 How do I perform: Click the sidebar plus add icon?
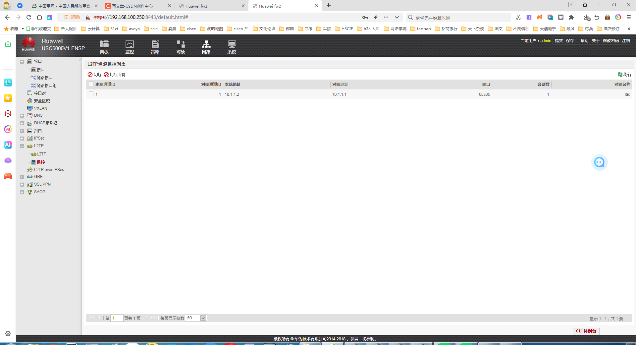(8, 59)
